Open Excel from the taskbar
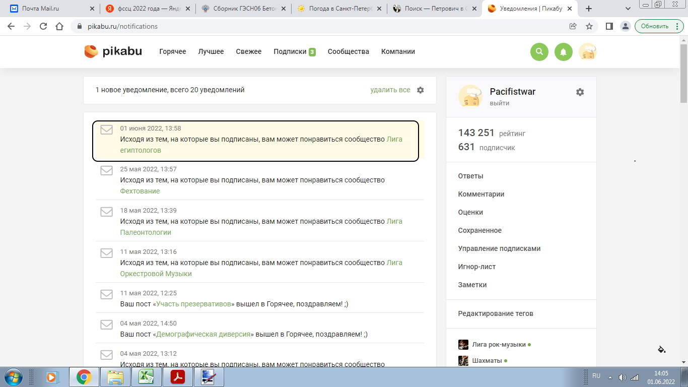 [x=147, y=377]
